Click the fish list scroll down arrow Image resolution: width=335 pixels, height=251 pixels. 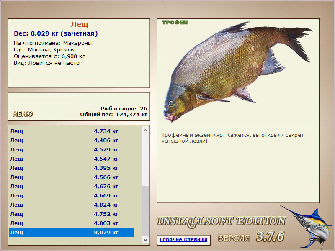tap(145, 240)
